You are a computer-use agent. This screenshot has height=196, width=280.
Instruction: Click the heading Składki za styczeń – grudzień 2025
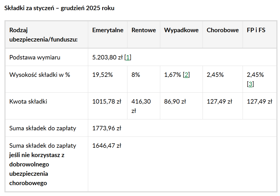(x=59, y=8)
